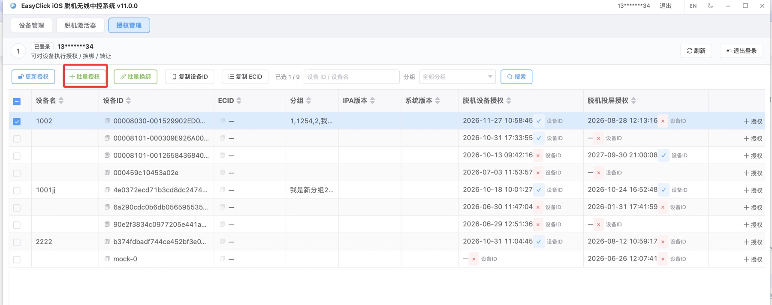The image size is (772, 305).
Task: Check the row 6a290cdc0b6db056595535 checkbox
Action: (x=17, y=208)
